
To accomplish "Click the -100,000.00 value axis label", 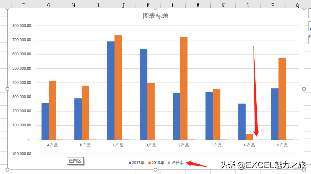I will pyautogui.click(x=21, y=154).
